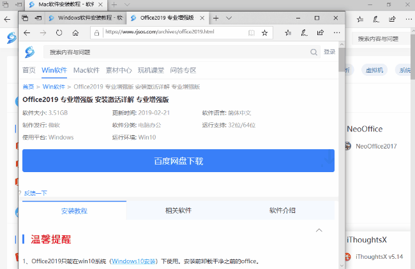Viewport: 415px width, 269px height.
Task: Refresh the Office2019 page
Action: pyautogui.click(x=59, y=33)
